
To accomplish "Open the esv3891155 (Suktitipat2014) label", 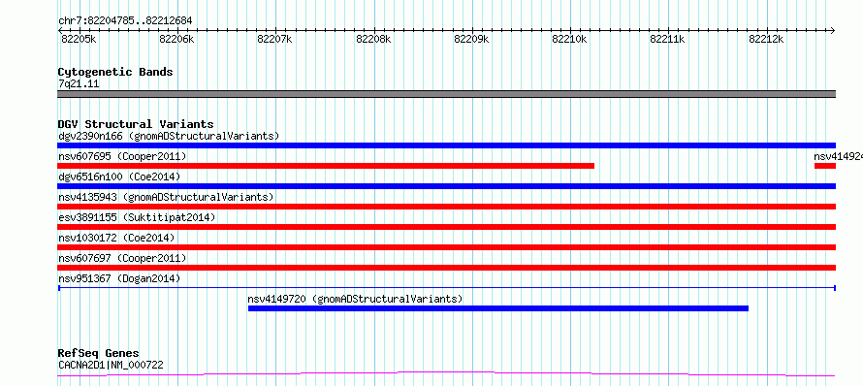I will [x=137, y=217].
